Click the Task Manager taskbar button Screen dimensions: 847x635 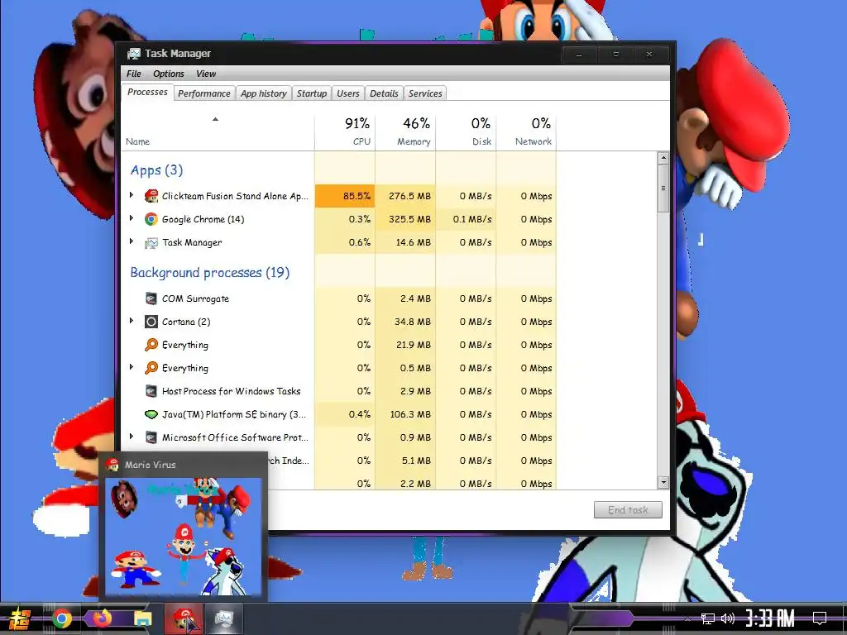click(223, 618)
